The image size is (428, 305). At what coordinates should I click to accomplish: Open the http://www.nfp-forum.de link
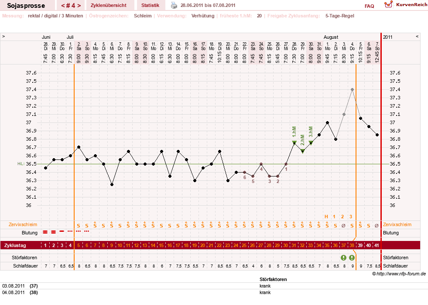pyautogui.click(x=401, y=274)
